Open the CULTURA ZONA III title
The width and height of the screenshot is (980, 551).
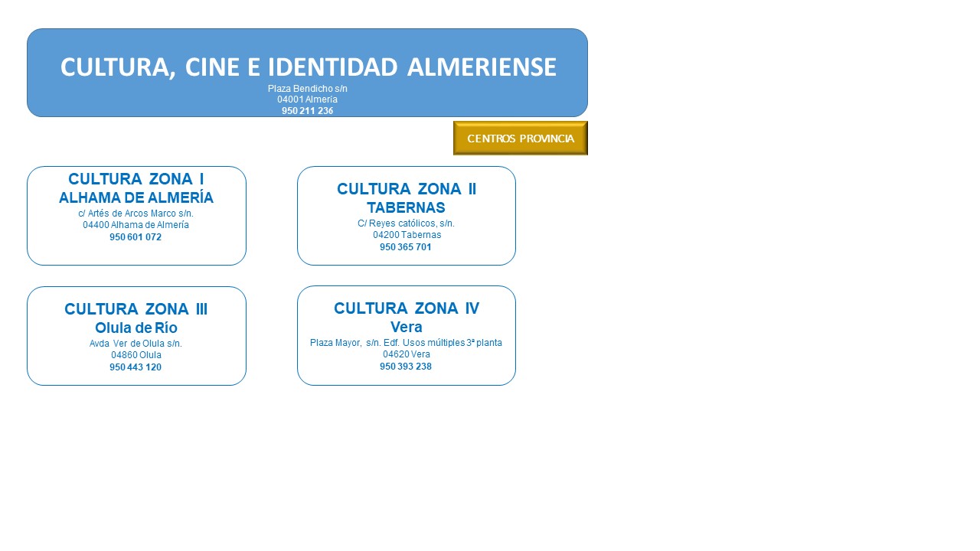tap(136, 309)
